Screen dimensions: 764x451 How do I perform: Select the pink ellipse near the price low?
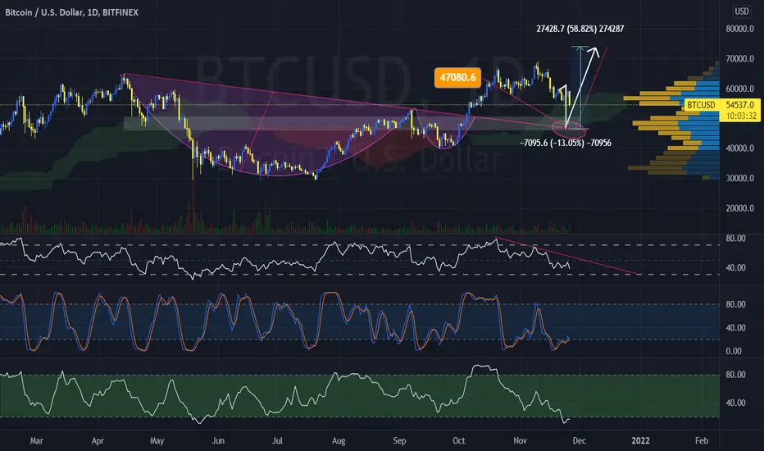pyautogui.click(x=569, y=130)
